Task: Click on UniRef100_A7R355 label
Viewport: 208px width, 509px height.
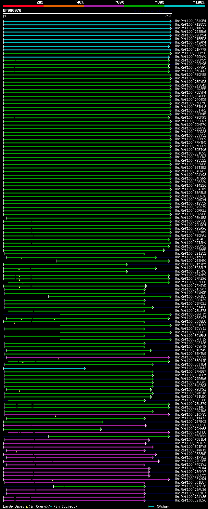Action: pyautogui.click(x=190, y=89)
